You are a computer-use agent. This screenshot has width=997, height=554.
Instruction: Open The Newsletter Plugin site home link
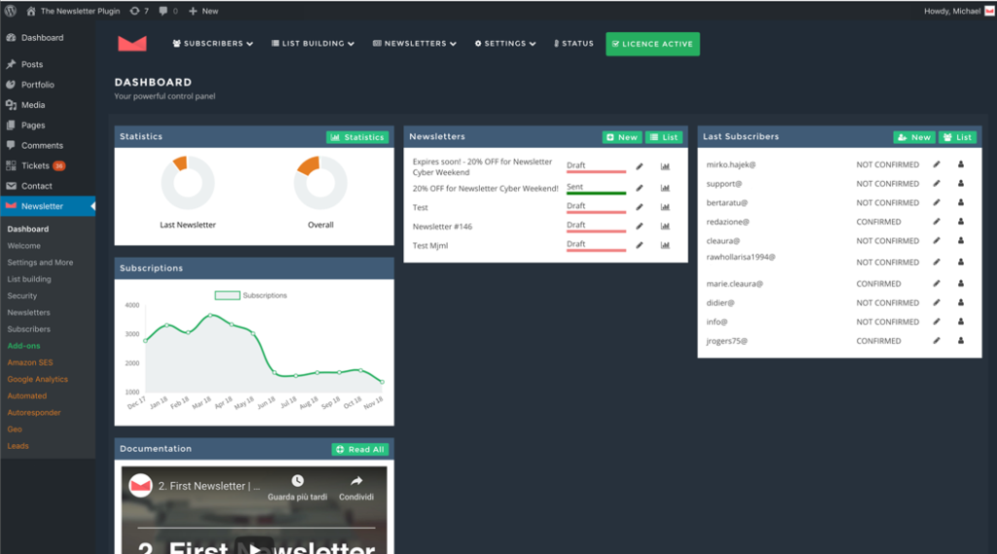pyautogui.click(x=73, y=11)
